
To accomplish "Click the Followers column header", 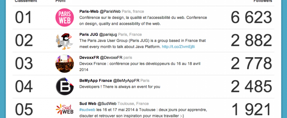I will click(263, 1).
